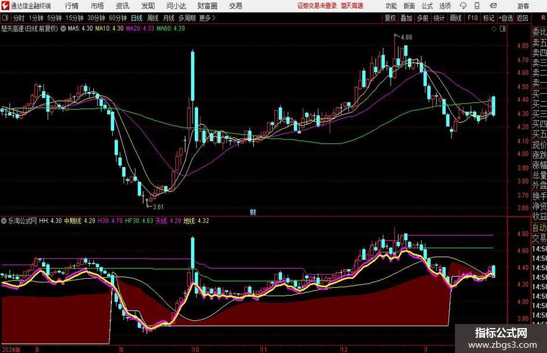Open the 多周期 multi-period view
The width and height of the screenshot is (547, 353).
click(187, 18)
